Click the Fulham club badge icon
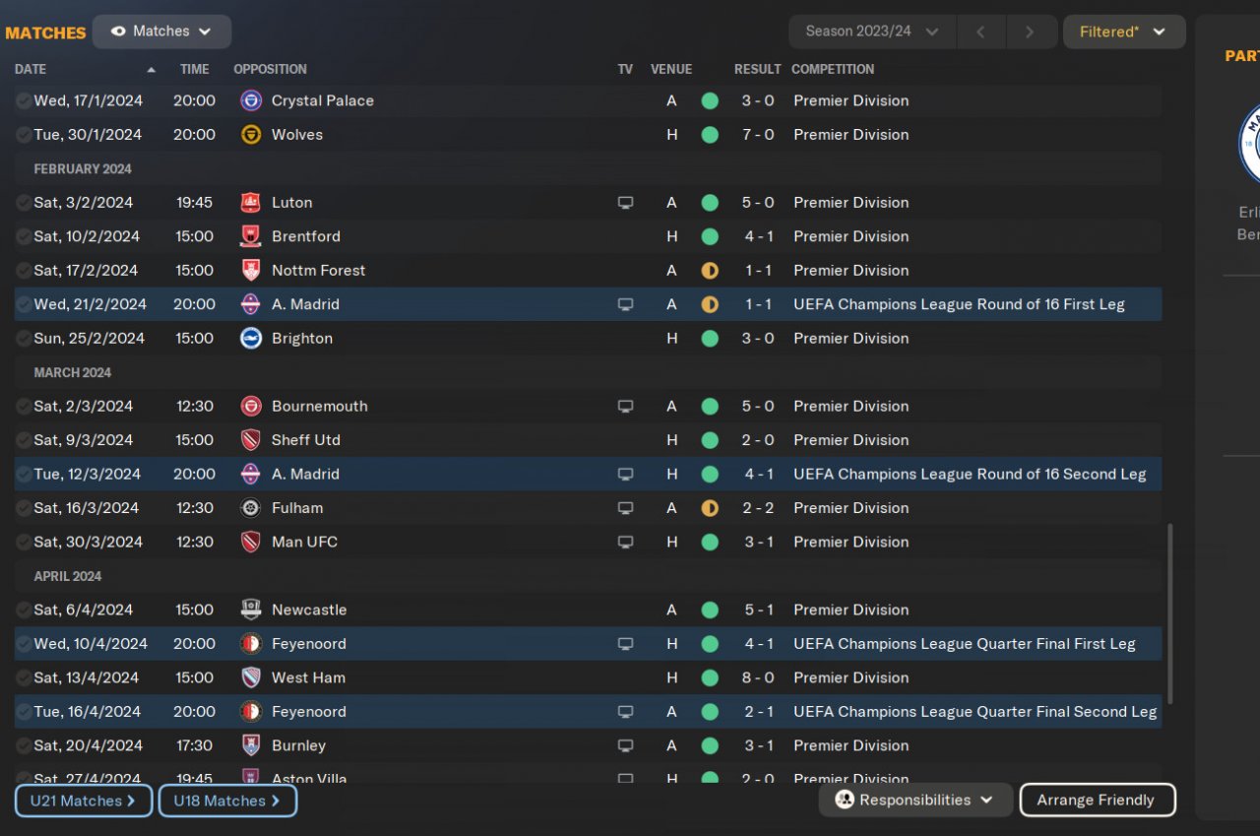 tap(251, 508)
